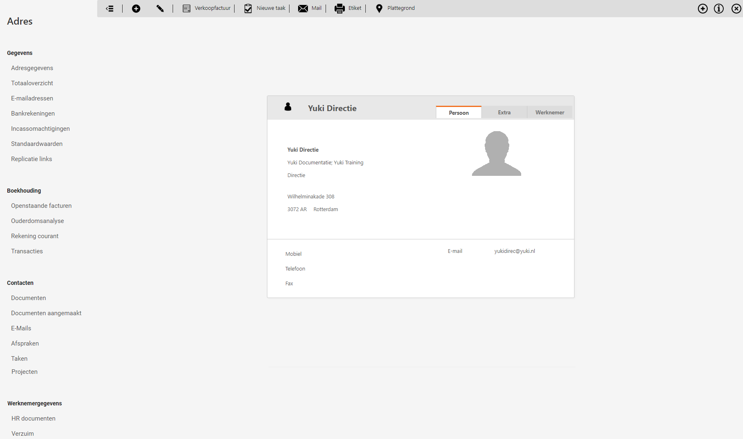Click the Etiket toolbar label
Screen dimensions: 743x439
pos(355,8)
